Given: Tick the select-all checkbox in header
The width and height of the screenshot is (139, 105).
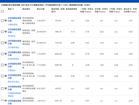Looking at the screenshot, I should coord(2,11).
